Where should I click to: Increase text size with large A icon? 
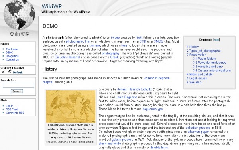point(10,71)
